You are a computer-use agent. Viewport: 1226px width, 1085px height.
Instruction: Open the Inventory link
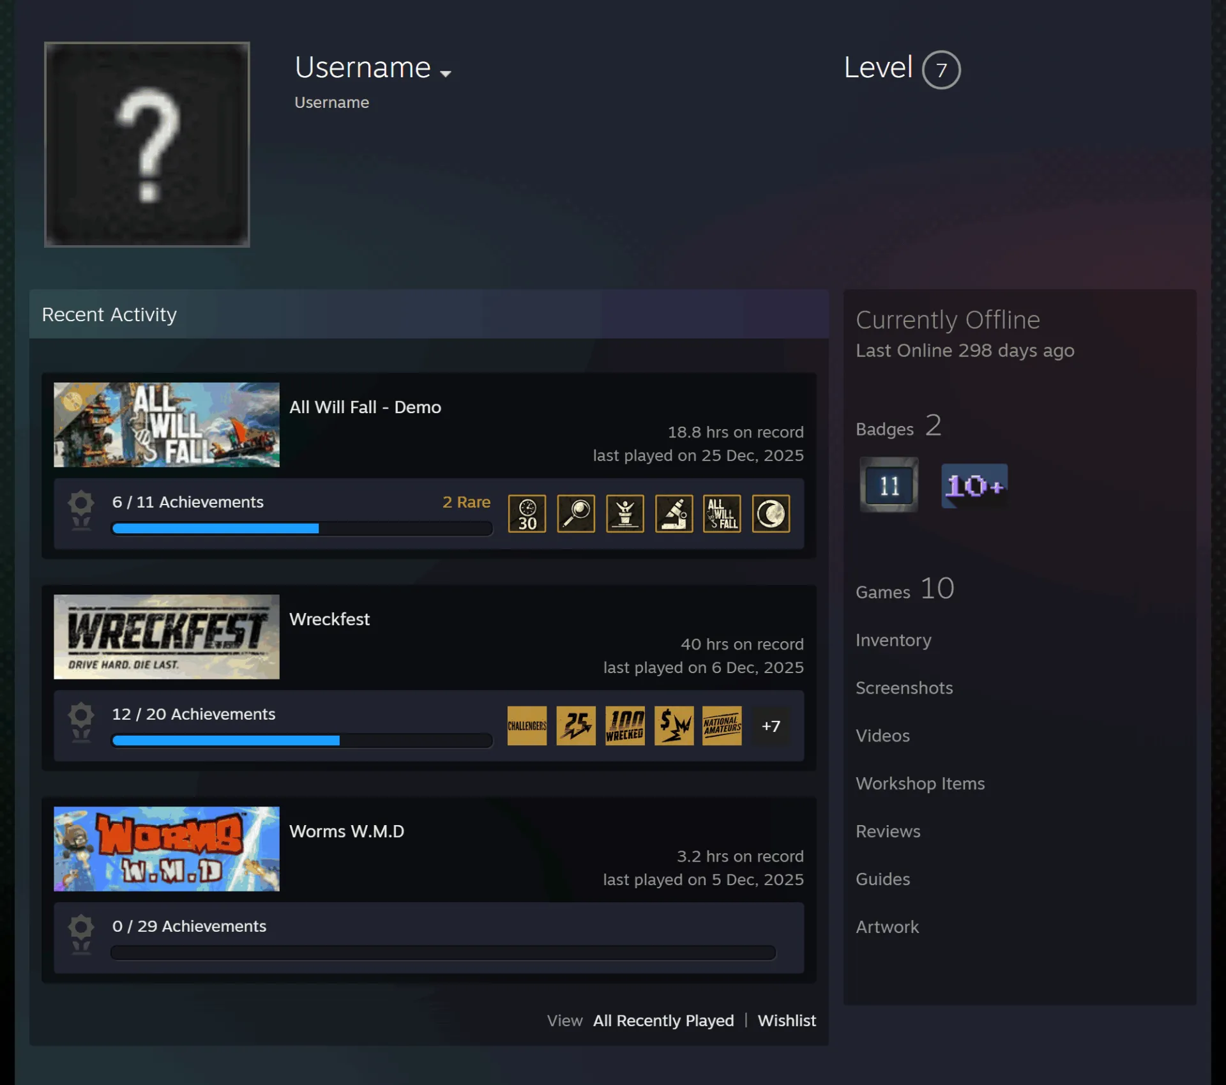(893, 640)
